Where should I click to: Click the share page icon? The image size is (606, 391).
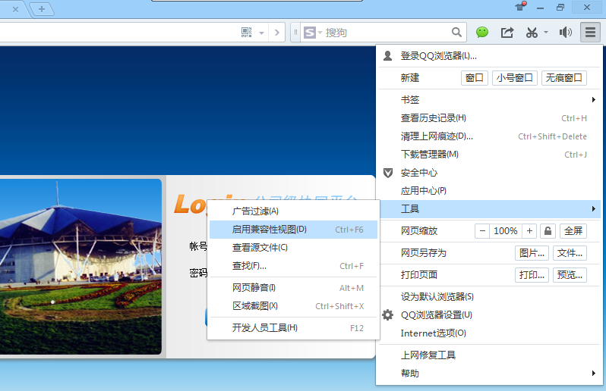click(507, 33)
